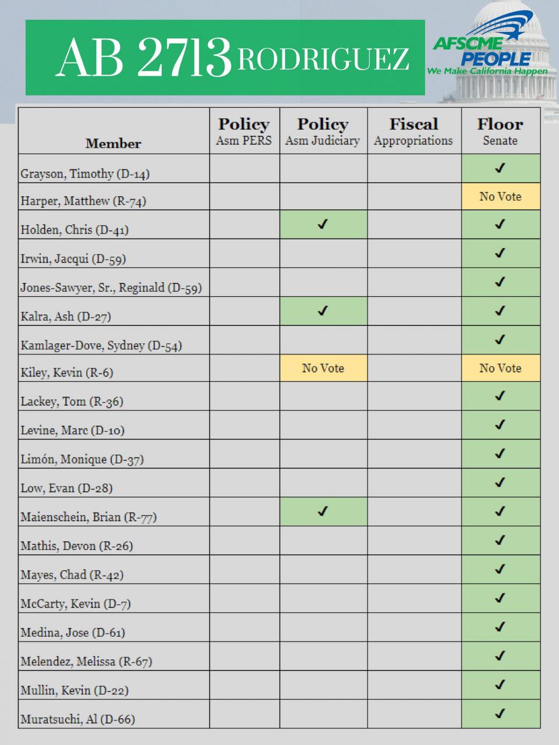Image resolution: width=559 pixels, height=745 pixels.
Task: Select Grayson, Timothy Senate Floor checkmark
Action: pos(500,168)
